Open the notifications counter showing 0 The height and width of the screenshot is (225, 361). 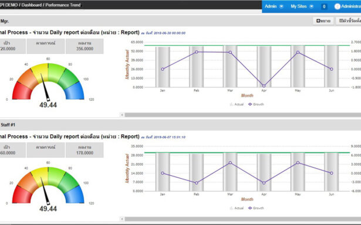point(324,6)
